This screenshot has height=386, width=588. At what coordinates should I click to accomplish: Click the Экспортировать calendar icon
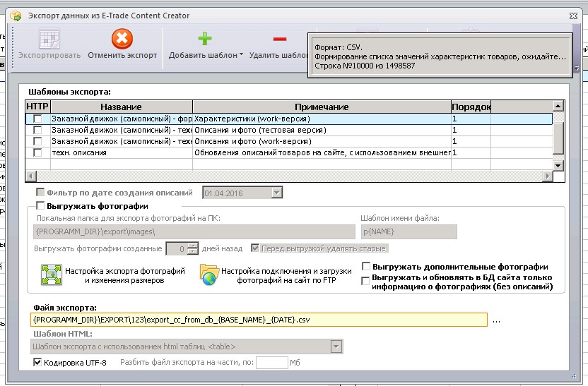(49, 38)
